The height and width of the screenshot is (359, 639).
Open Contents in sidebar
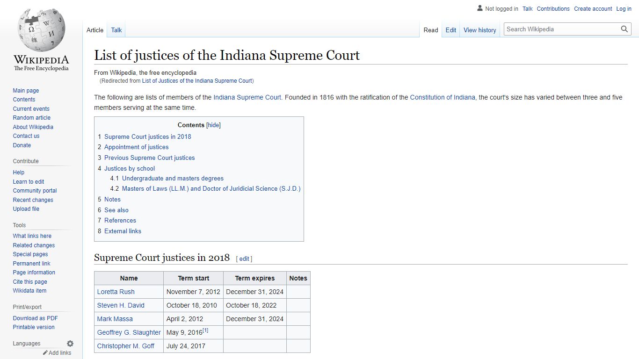point(24,100)
